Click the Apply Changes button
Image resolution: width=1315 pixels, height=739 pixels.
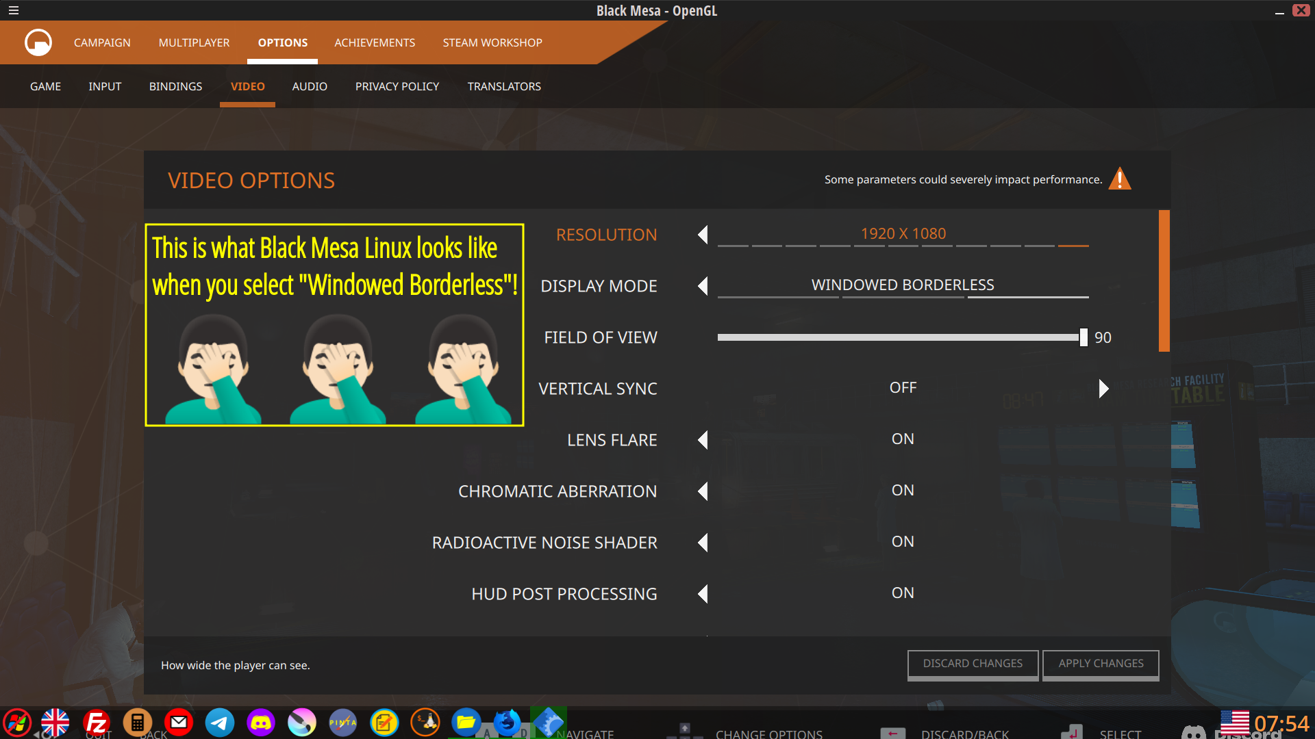click(1101, 664)
